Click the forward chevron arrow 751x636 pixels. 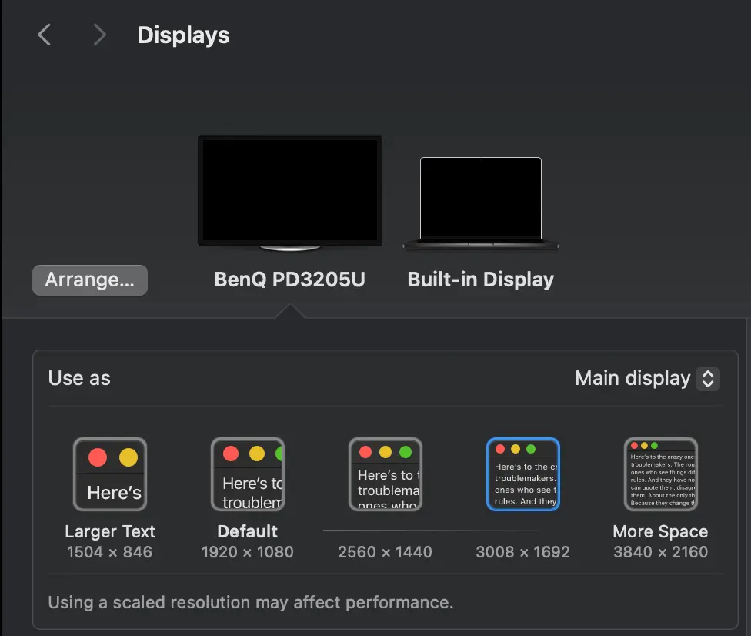tap(99, 35)
